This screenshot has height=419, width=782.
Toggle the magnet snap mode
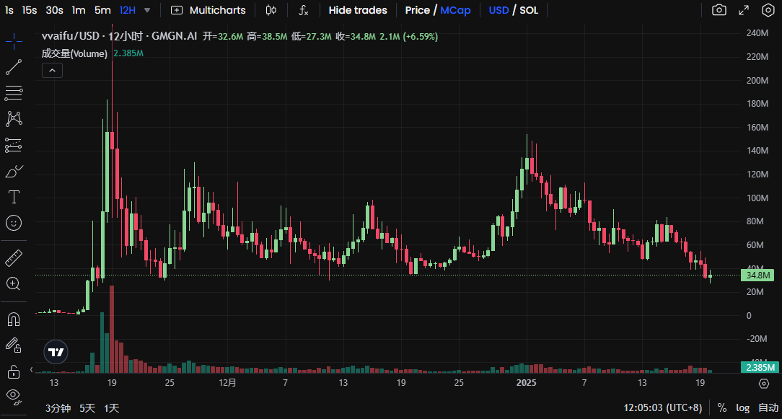[x=14, y=319]
